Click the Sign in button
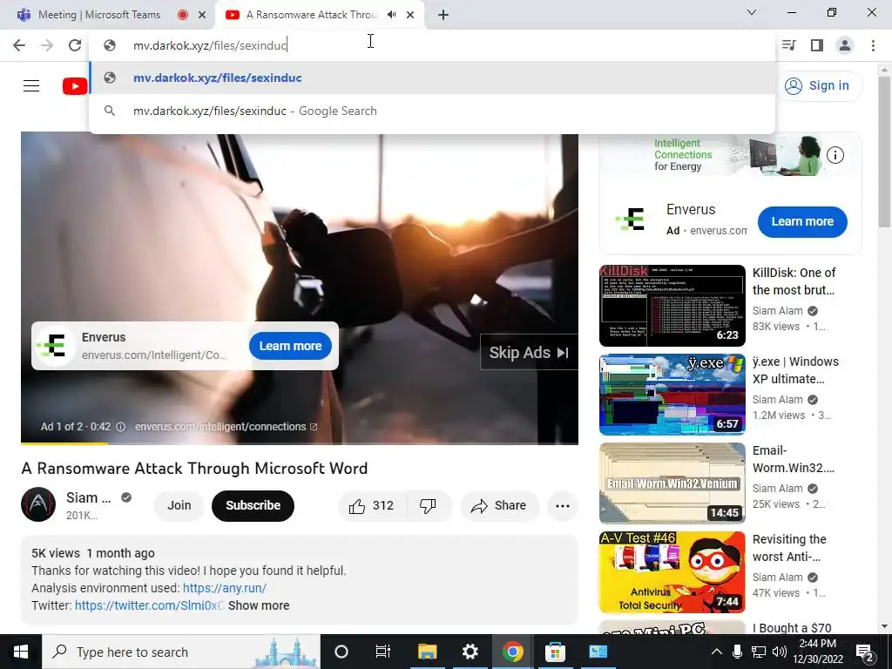The width and height of the screenshot is (892, 669). (x=818, y=86)
